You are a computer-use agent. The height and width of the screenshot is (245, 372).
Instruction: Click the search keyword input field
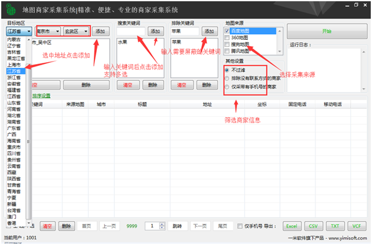tap(130, 31)
